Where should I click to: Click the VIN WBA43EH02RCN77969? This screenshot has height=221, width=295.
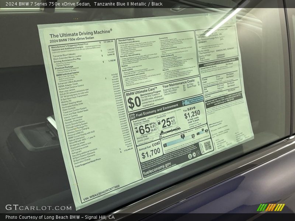coord(101,193)
